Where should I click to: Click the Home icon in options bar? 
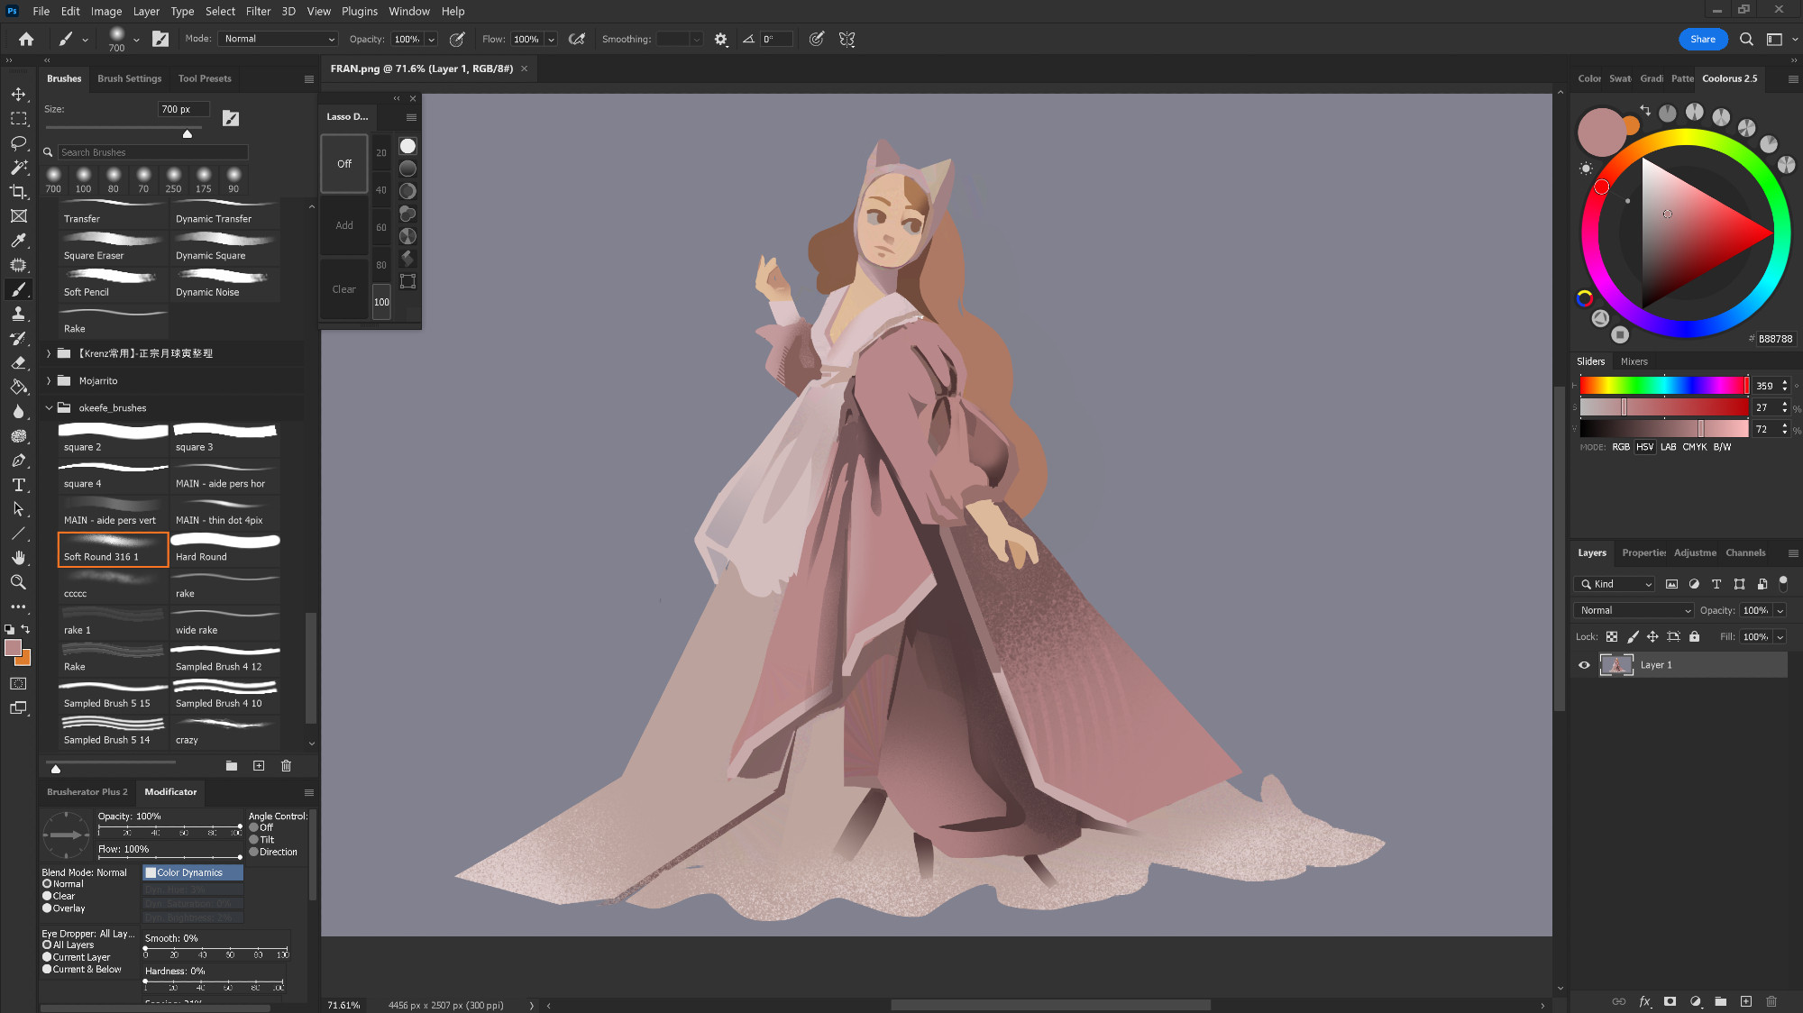(x=26, y=39)
